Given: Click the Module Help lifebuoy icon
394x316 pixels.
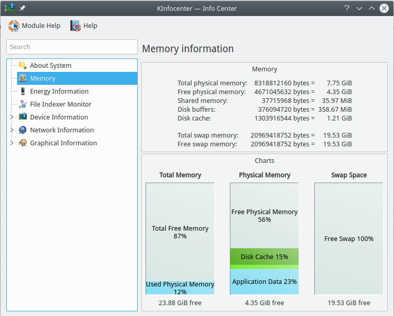Looking at the screenshot, I should click(14, 26).
